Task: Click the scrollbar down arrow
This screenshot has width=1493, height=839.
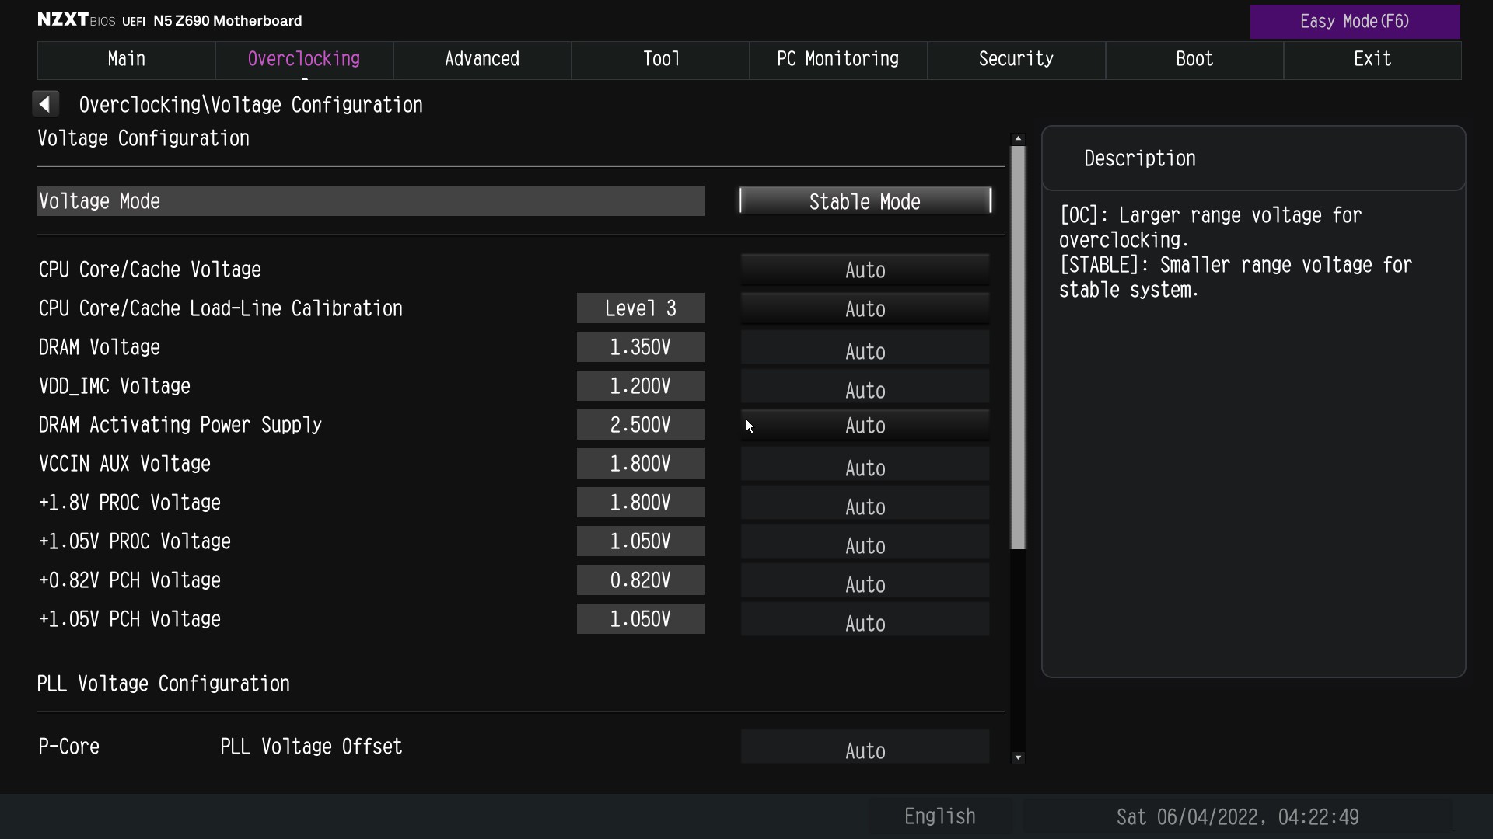Action: point(1018,757)
